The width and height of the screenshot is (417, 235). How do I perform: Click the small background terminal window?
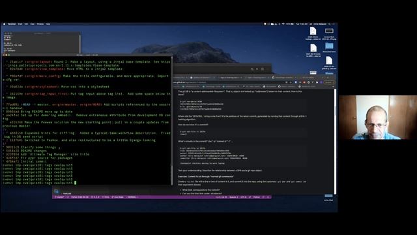point(42,42)
